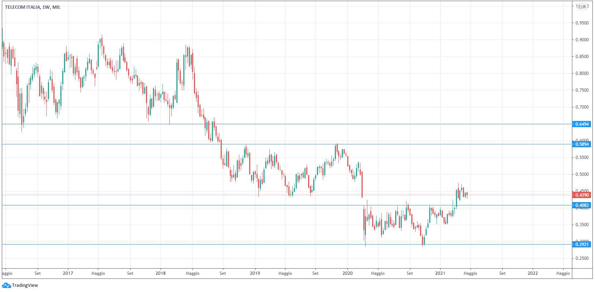
Task: Click the 0.9500 value on price scale
Action: (582, 23)
